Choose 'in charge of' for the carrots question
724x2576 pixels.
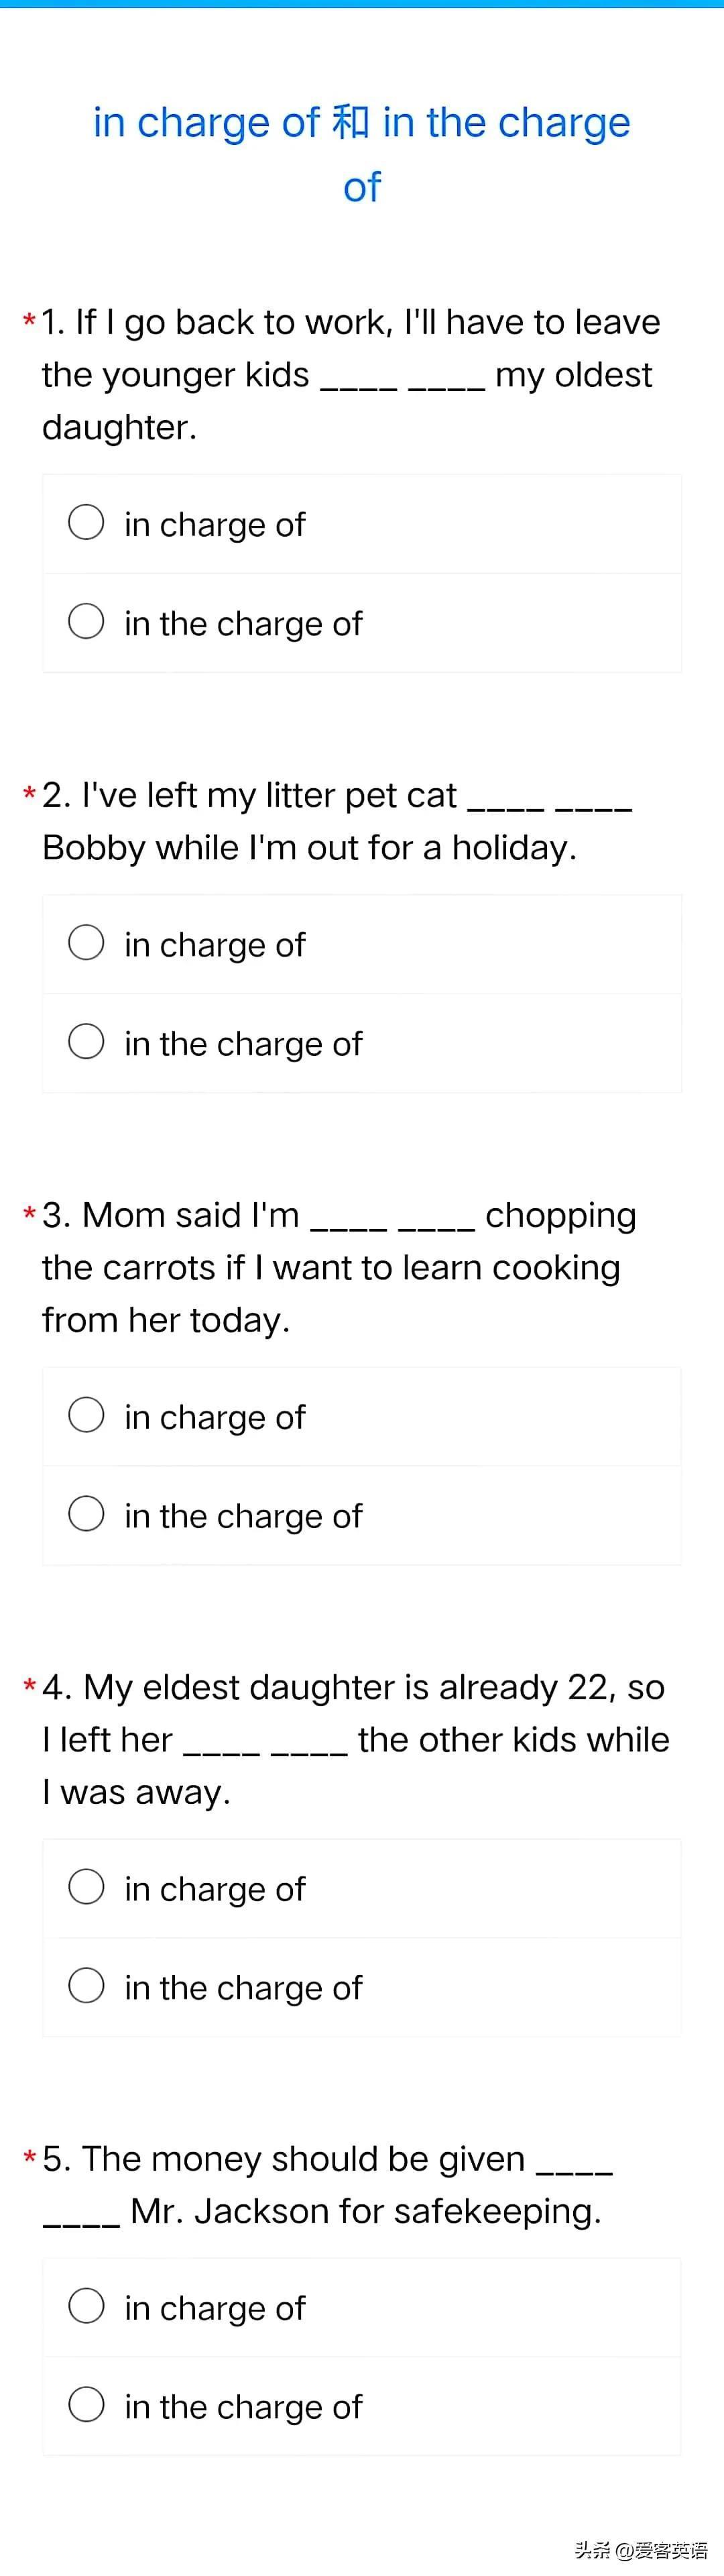(x=86, y=1415)
